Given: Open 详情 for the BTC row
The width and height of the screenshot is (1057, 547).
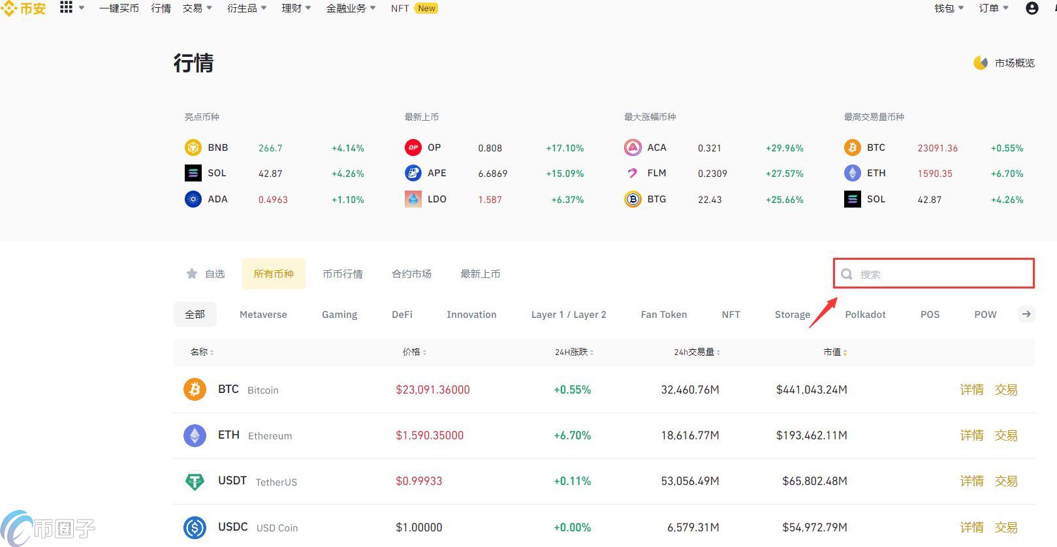Looking at the screenshot, I should tap(971, 390).
